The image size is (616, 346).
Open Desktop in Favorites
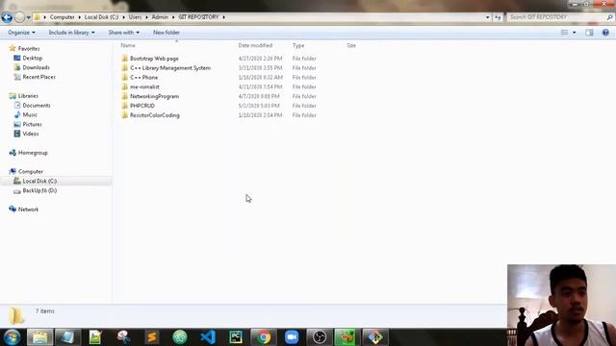(32, 58)
